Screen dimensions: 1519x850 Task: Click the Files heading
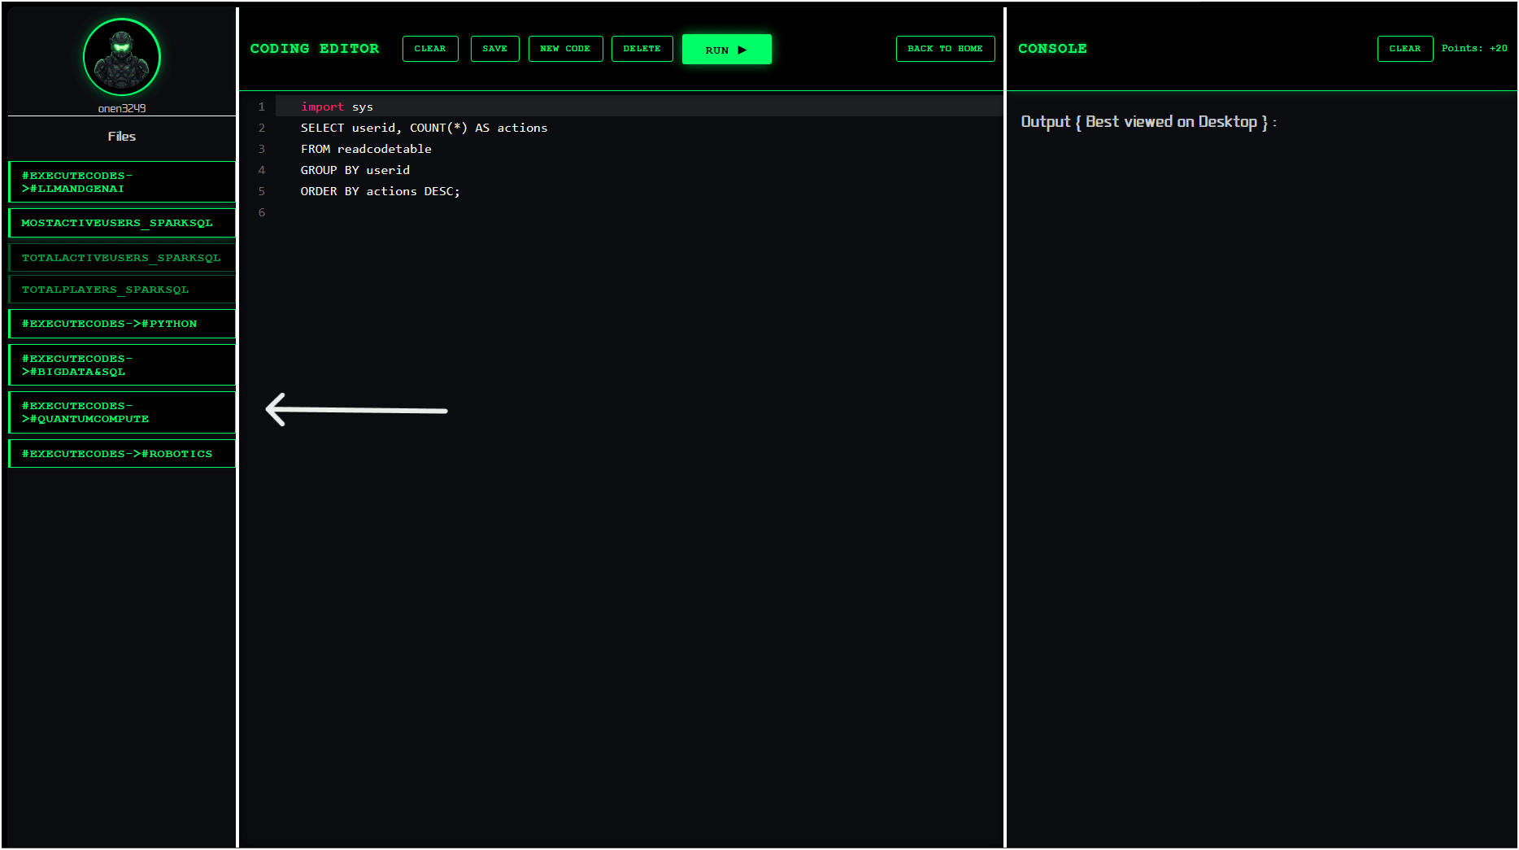122,137
